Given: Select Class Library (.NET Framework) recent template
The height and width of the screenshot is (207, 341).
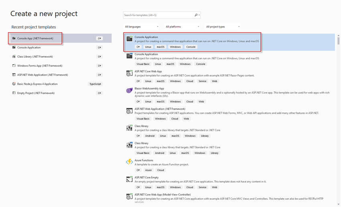Looking at the screenshot, I should tap(61, 57).
